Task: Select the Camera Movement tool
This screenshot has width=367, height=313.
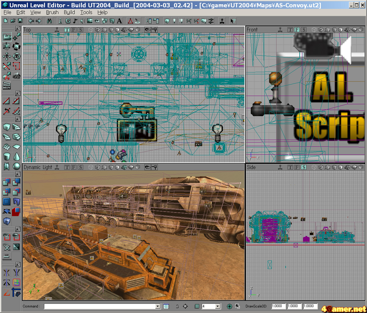Action: (x=7, y=37)
